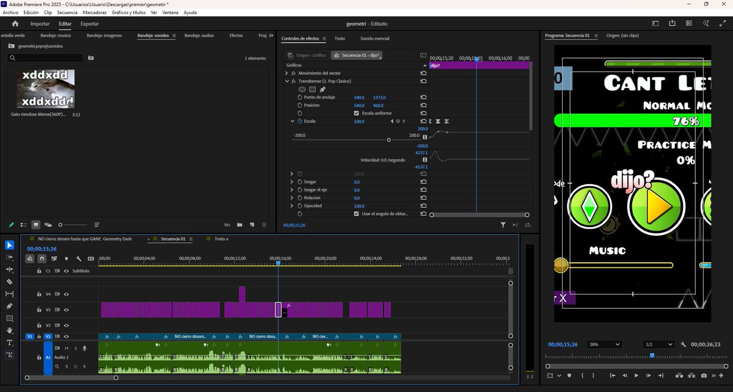Click the ellipse mask icon under Transformar
Image resolution: width=733 pixels, height=392 pixels.
[x=302, y=90]
